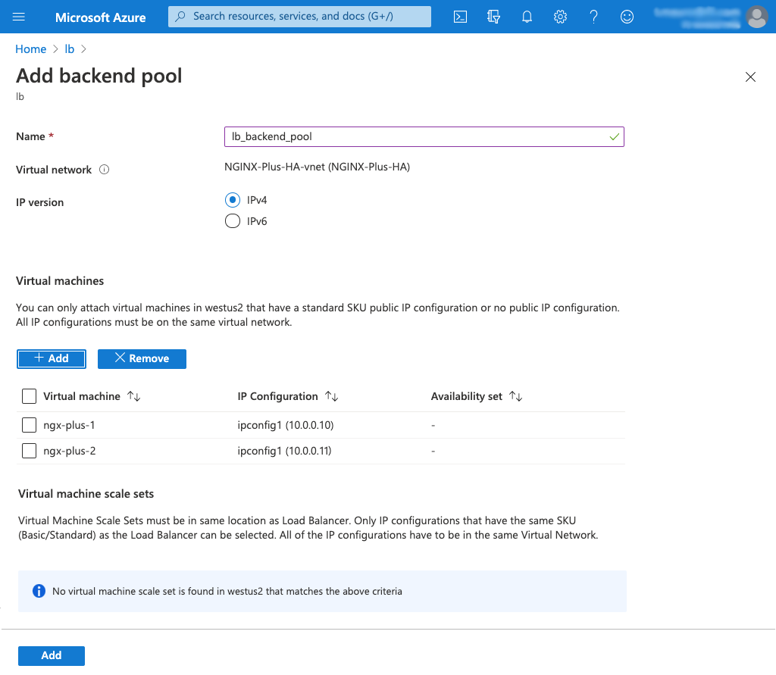The width and height of the screenshot is (776, 675).
Task: Open portal settings gear icon
Action: (560, 17)
